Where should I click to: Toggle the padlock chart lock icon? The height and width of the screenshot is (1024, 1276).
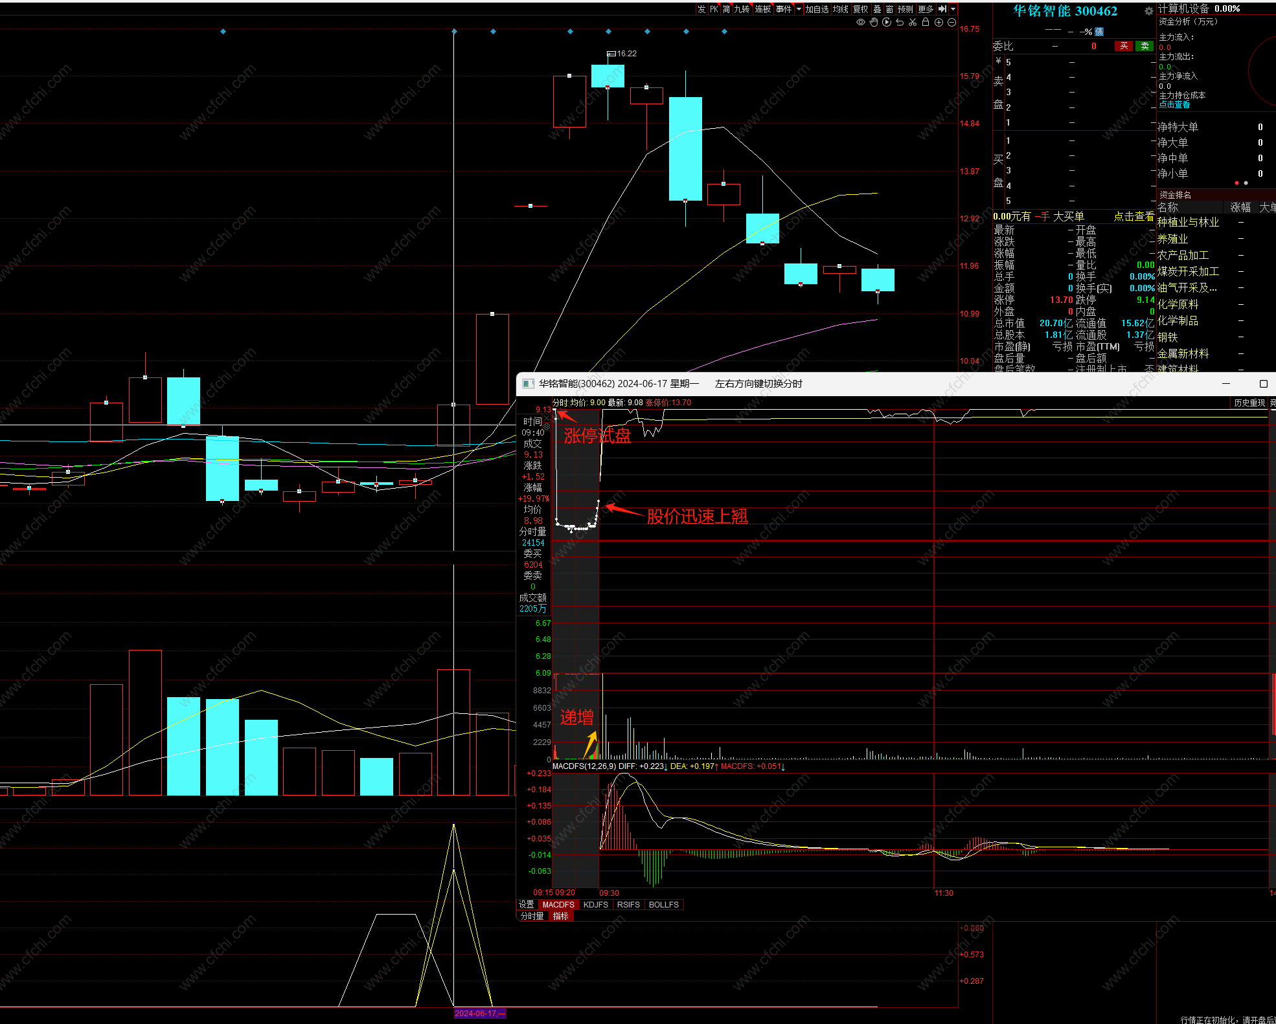[926, 22]
